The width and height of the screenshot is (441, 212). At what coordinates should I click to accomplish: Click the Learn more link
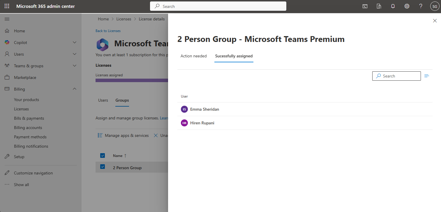[x=164, y=118]
